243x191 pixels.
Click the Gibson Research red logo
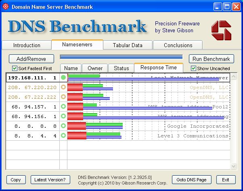(x=221, y=30)
